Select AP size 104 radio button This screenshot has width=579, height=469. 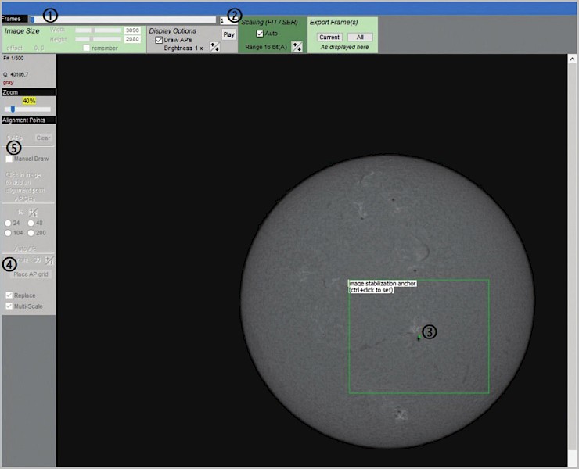tap(9, 232)
